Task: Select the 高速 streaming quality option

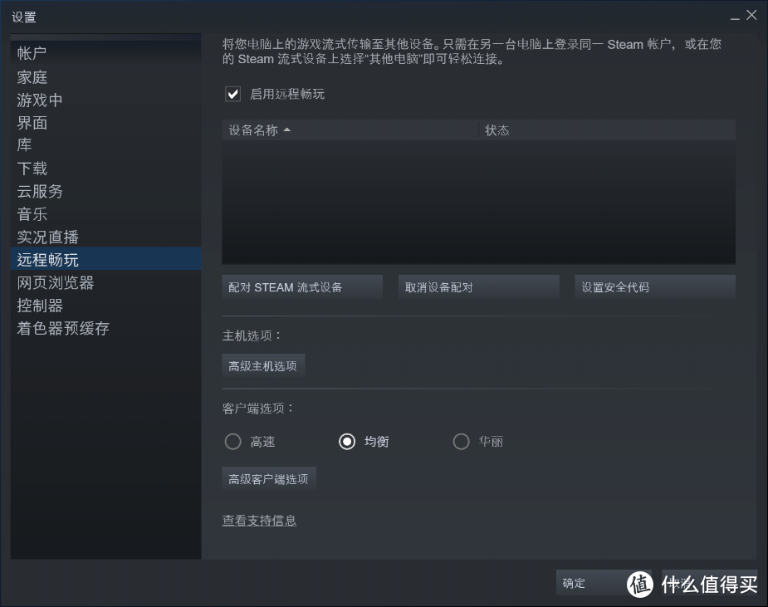Action: pyautogui.click(x=233, y=442)
